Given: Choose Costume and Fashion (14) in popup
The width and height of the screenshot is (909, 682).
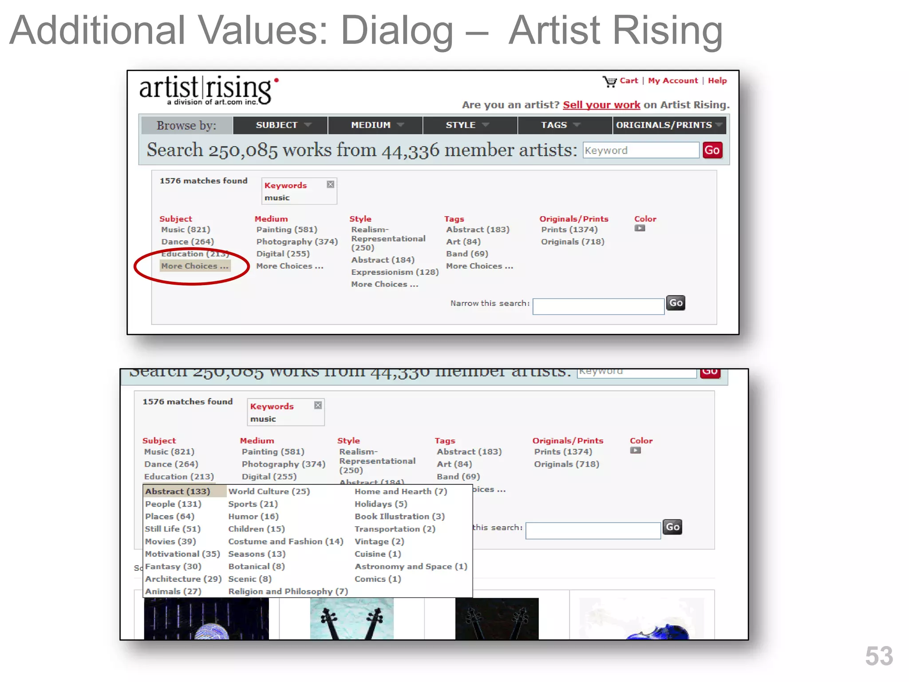Looking at the screenshot, I should (286, 541).
